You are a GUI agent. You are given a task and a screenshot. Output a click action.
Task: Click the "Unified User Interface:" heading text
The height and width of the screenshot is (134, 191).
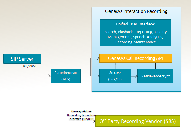[x=136, y=24]
